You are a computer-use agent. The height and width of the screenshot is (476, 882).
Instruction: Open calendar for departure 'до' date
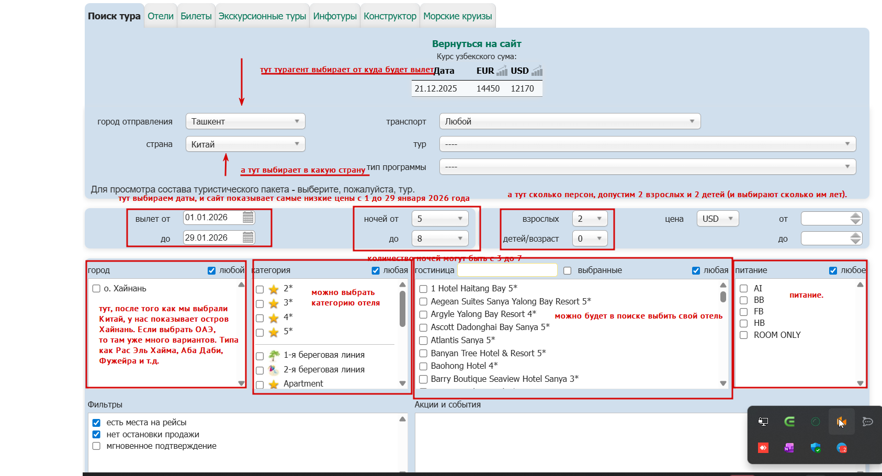pos(248,237)
